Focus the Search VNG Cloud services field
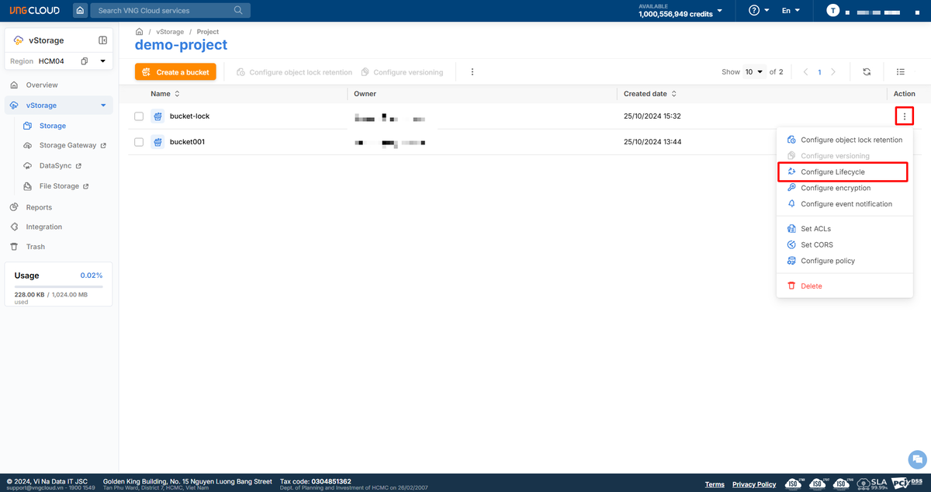Viewport: 931px width, 492px height. coord(163,11)
